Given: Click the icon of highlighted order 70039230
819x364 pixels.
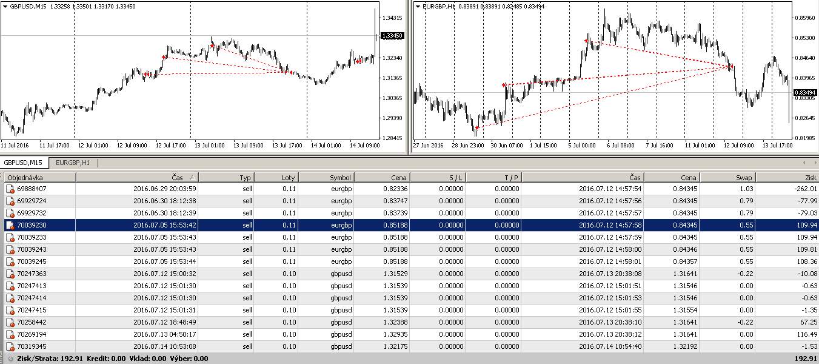Looking at the screenshot, I should [x=10, y=225].
